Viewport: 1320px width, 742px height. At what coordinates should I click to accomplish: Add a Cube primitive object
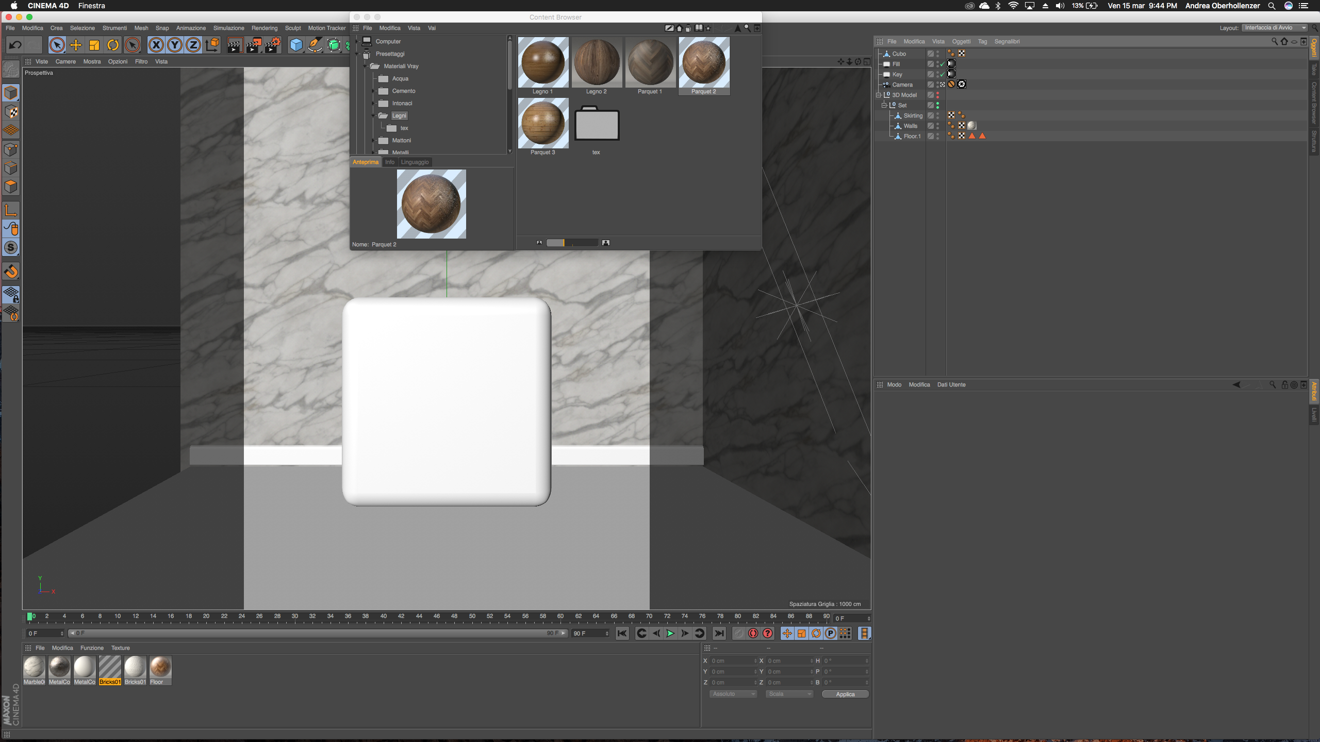296,45
